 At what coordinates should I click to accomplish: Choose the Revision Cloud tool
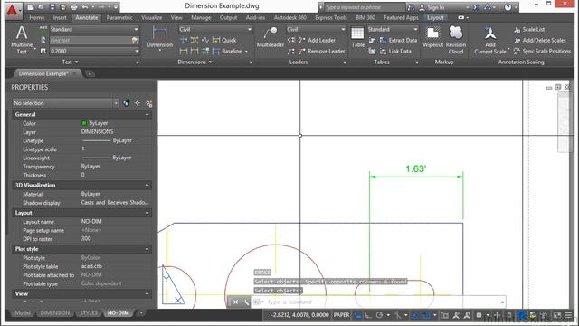tap(456, 40)
